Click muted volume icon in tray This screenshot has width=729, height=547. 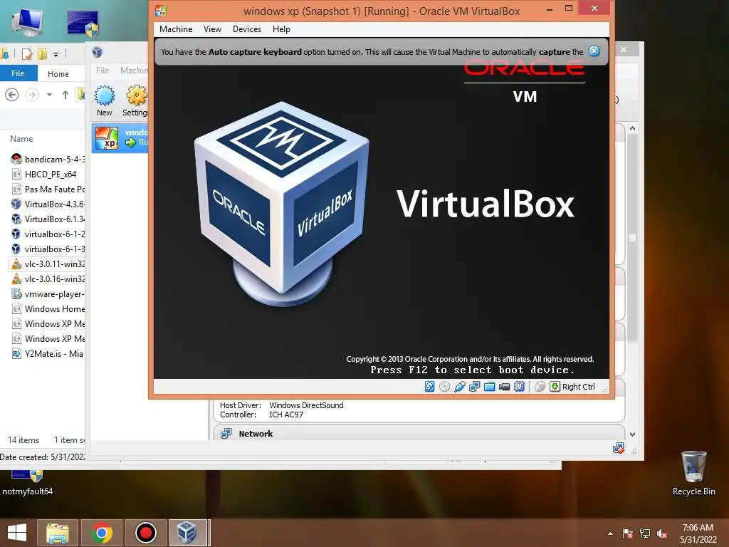click(x=662, y=533)
